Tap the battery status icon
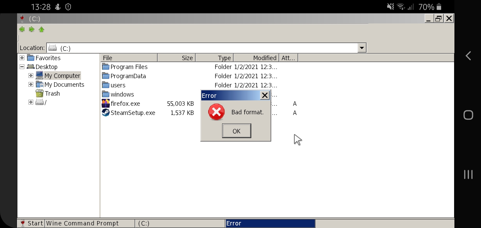 439,7
